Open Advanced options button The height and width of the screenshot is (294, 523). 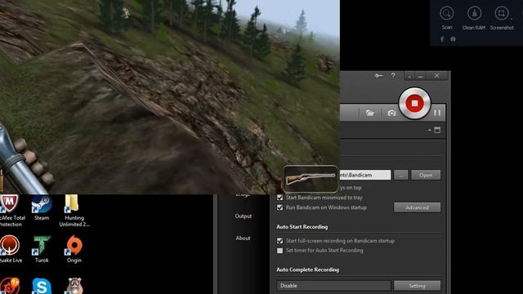pos(417,207)
